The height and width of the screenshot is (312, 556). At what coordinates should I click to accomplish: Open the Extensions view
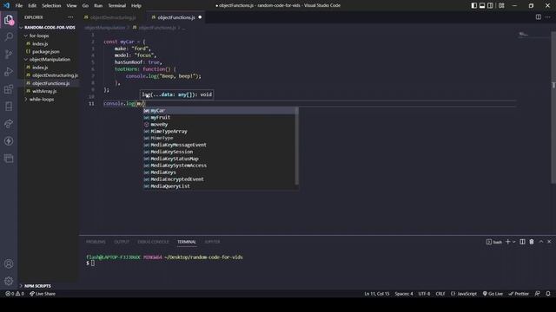[9, 88]
